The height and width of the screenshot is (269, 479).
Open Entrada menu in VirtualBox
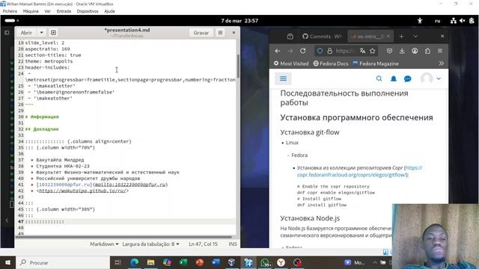64,11
